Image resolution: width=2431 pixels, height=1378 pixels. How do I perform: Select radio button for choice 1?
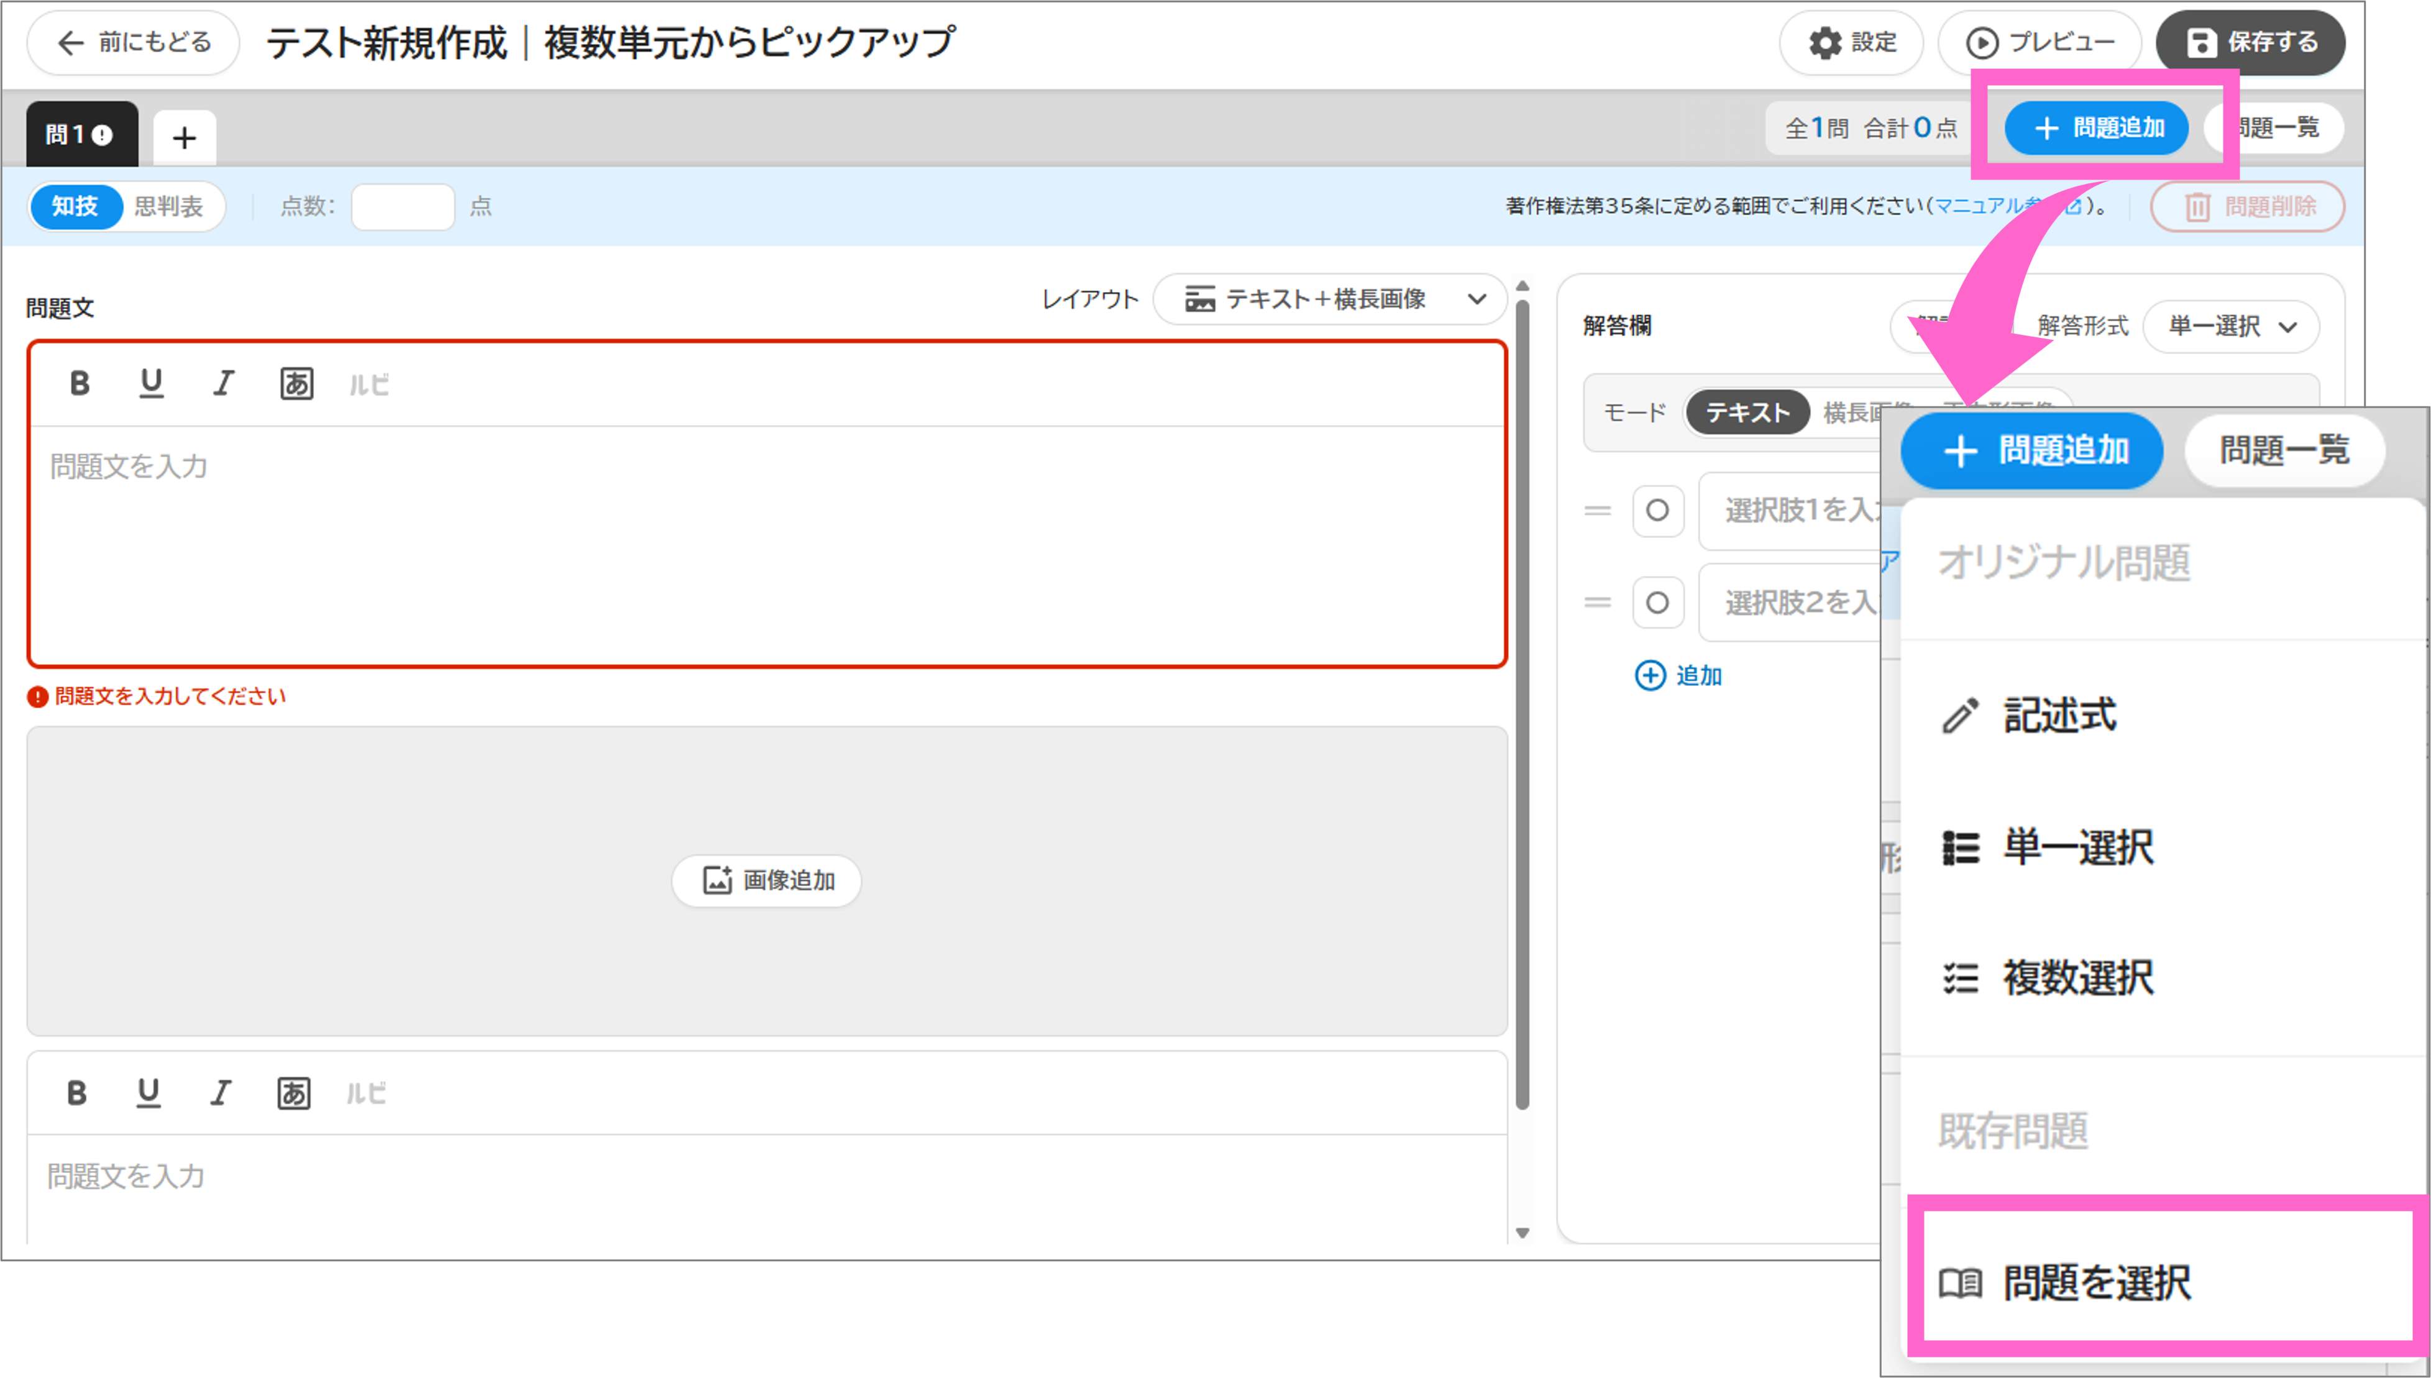click(x=1657, y=511)
